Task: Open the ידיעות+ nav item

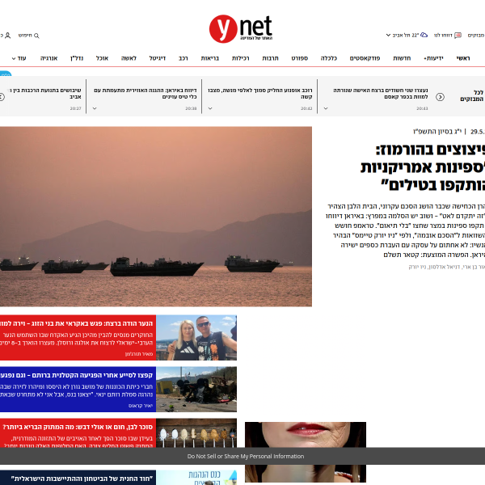Action: (433, 58)
